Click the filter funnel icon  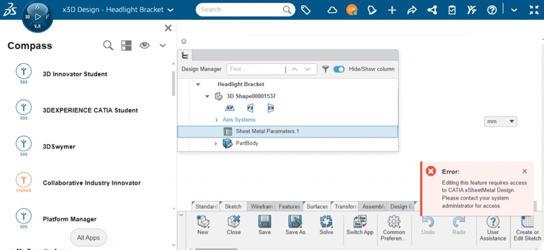coord(325,69)
